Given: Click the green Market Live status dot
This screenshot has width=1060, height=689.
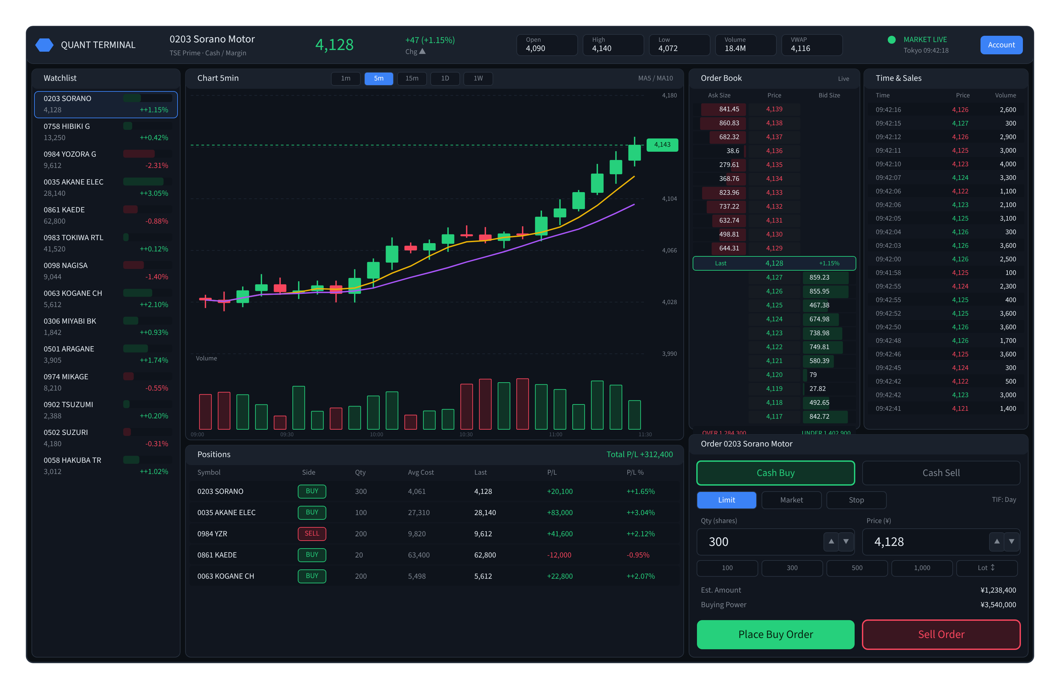Looking at the screenshot, I should click(x=891, y=40).
